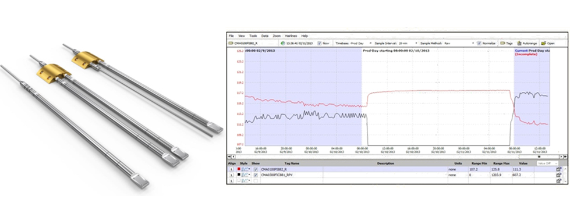Open the Tools menu
This screenshot has height=217, width=570.
click(253, 36)
